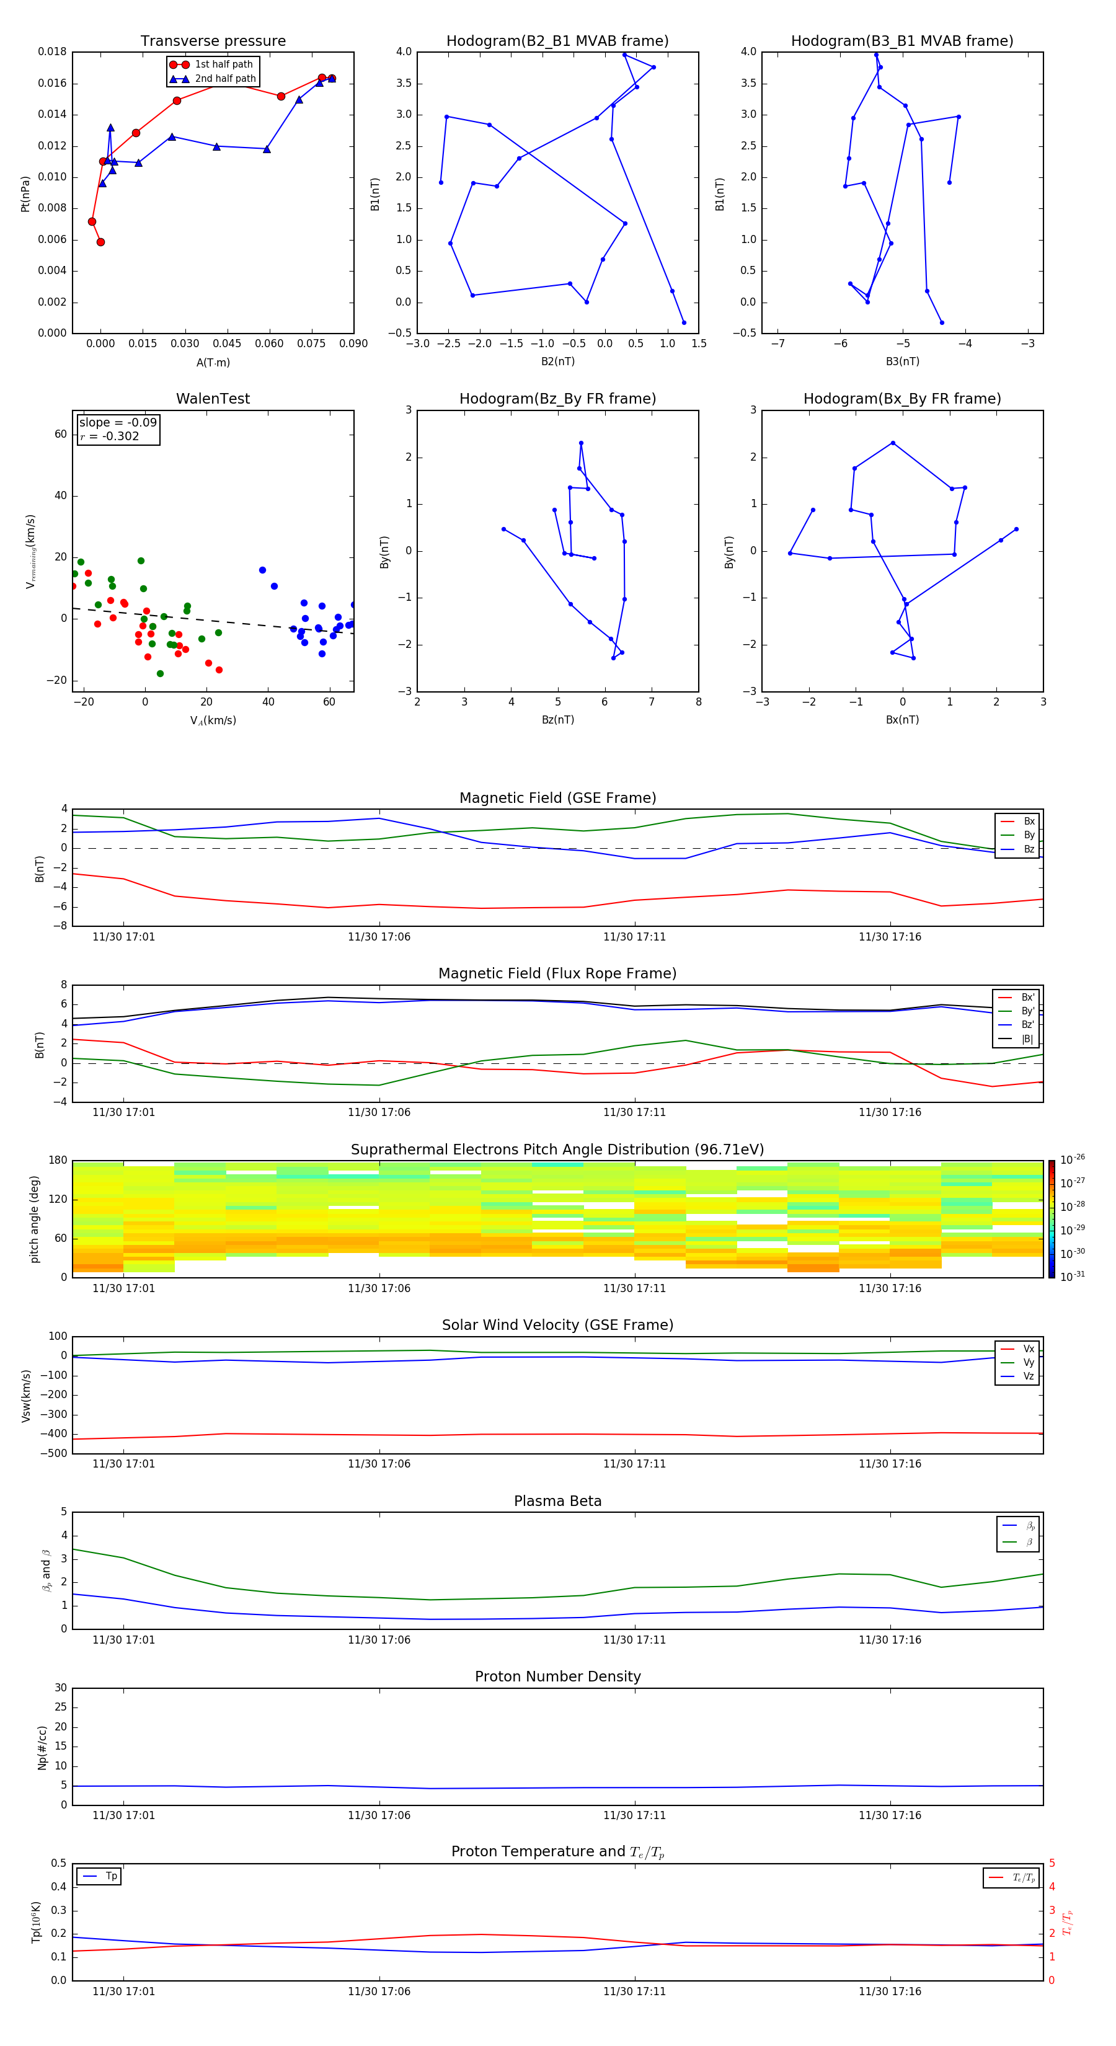Click the 'r = -0.302' annotation text
The image size is (1116, 2046).
(x=110, y=436)
